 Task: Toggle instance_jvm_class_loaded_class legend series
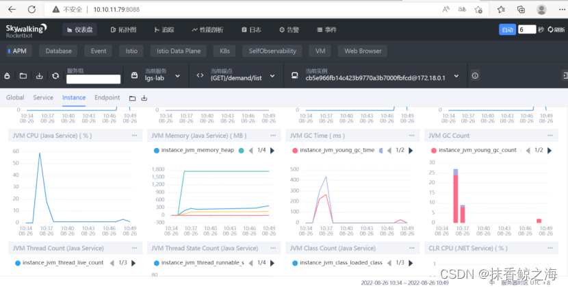[337, 263]
